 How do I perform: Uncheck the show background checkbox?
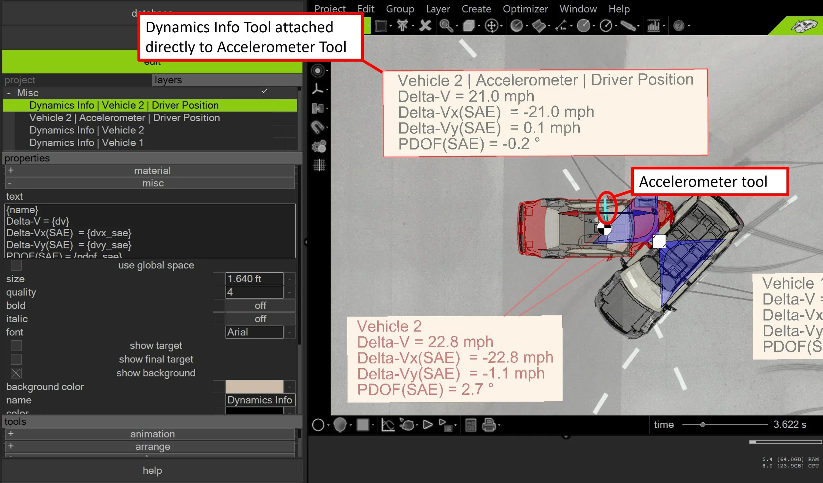click(16, 373)
